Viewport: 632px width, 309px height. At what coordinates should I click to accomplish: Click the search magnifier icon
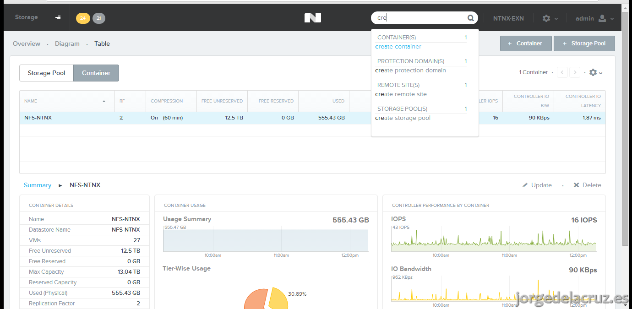[471, 18]
